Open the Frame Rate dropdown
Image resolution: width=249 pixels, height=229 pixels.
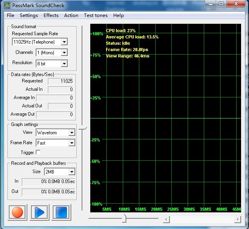(72, 143)
